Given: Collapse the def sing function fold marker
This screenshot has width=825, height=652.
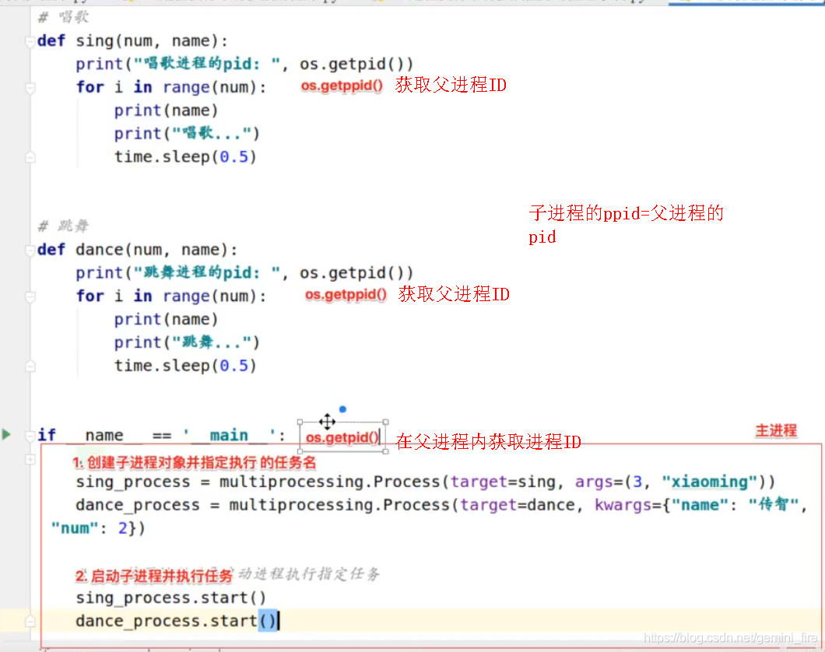Looking at the screenshot, I should pyautogui.click(x=30, y=41).
